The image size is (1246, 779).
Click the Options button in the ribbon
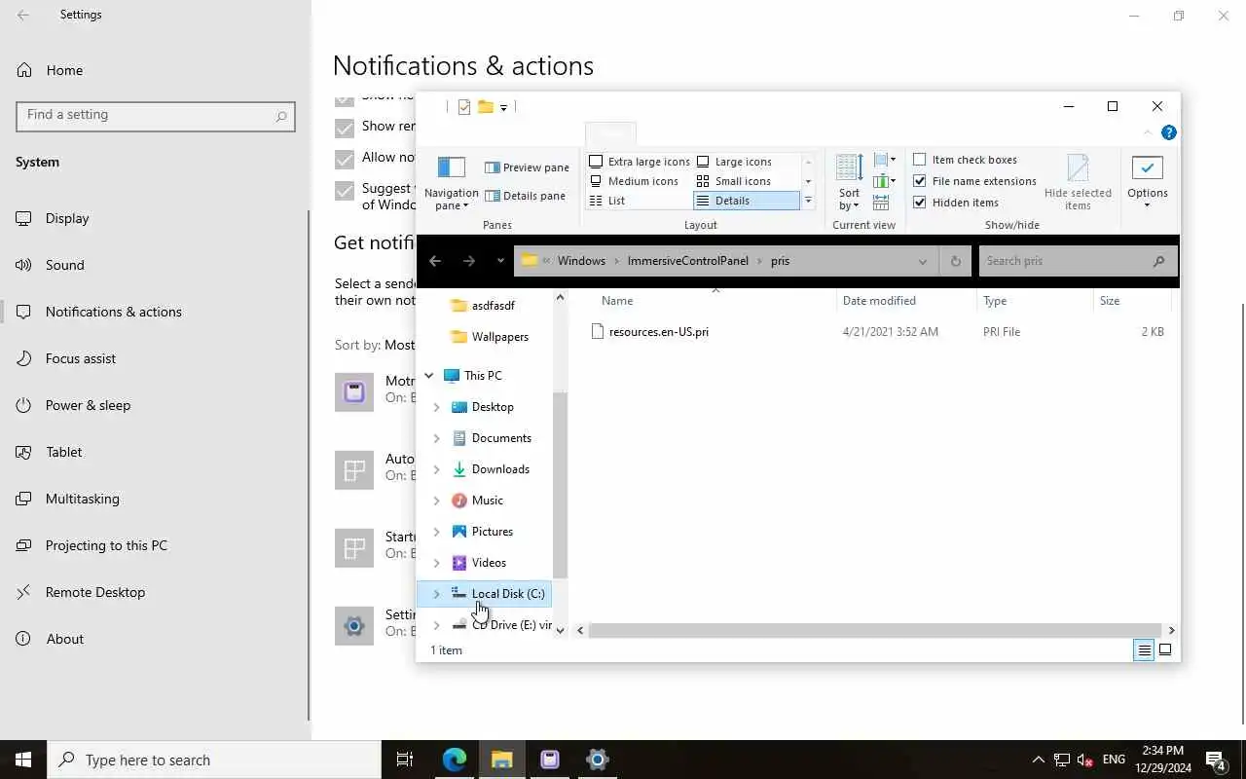(x=1147, y=183)
